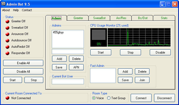The image size is (179, 105).
Task: Click the Autobounce Off status text
Action: coord(21,40)
